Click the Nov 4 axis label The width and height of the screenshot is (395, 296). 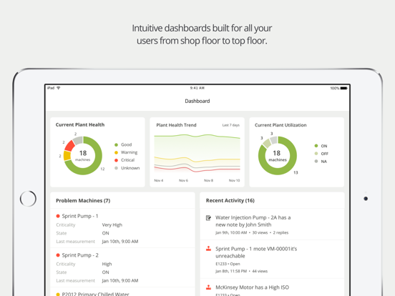(159, 180)
